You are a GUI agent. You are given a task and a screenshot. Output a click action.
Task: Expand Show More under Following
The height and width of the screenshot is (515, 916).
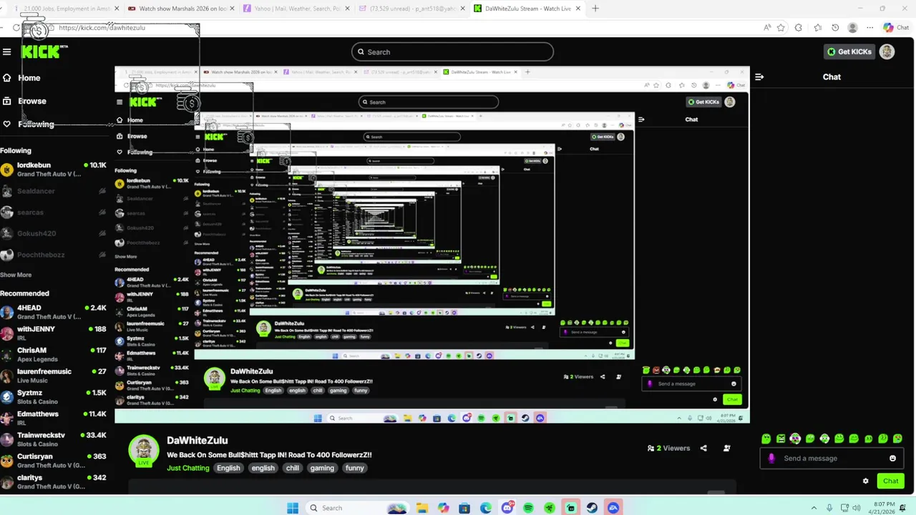pyautogui.click(x=16, y=275)
